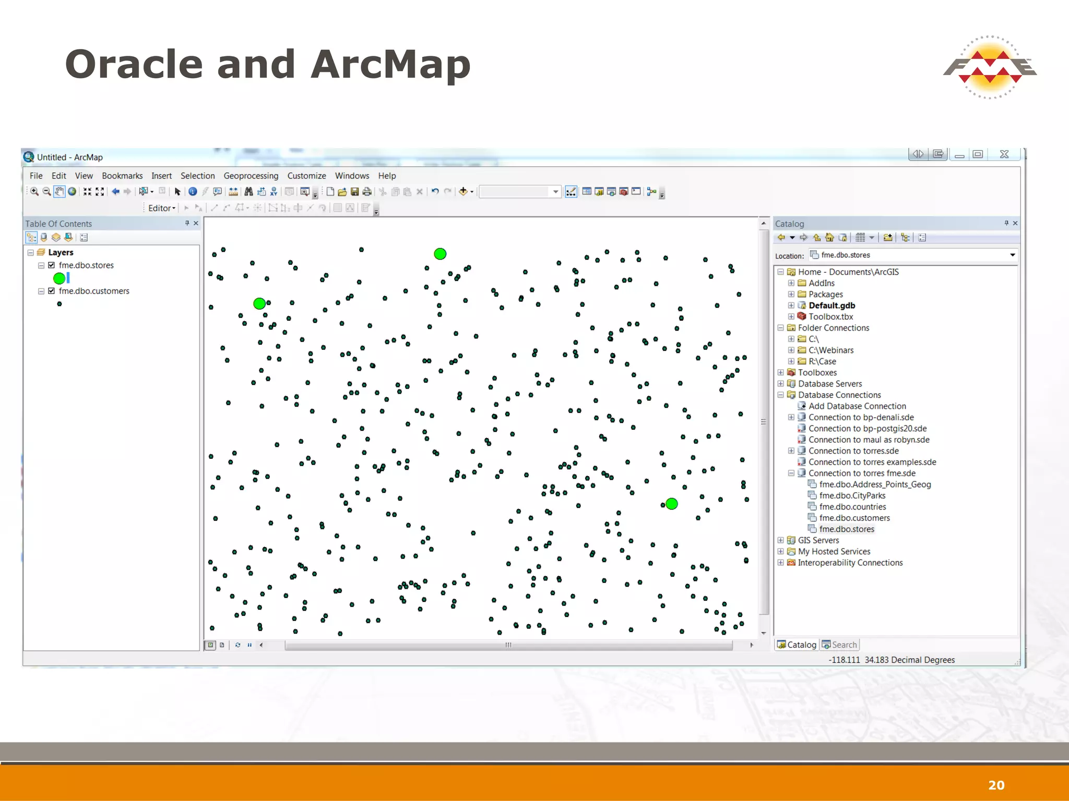The width and height of the screenshot is (1069, 801).
Task: Click the Undo arrow icon
Action: coord(435,191)
